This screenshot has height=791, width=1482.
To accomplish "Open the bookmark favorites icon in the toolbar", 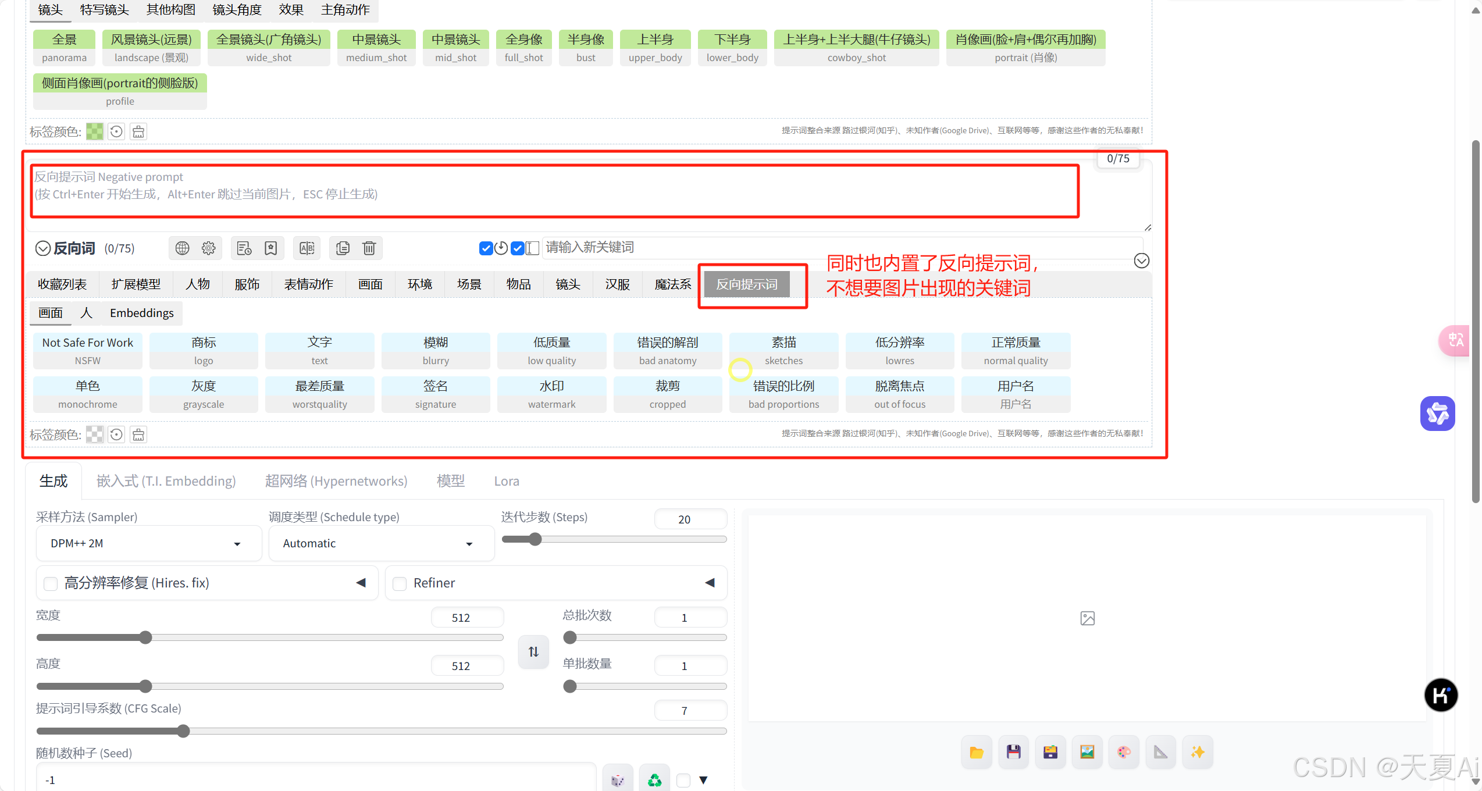I will pyautogui.click(x=270, y=248).
